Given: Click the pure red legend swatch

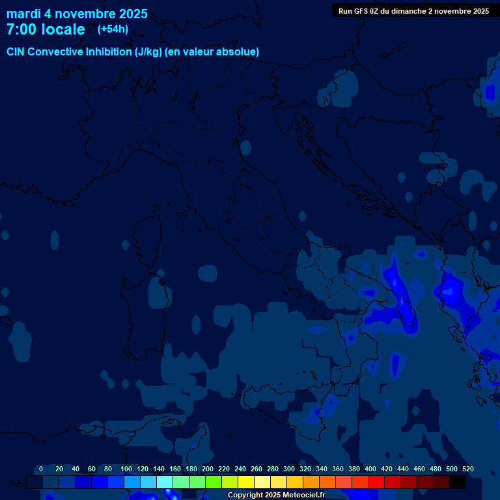Looking at the screenshot, I should tap(376, 482).
